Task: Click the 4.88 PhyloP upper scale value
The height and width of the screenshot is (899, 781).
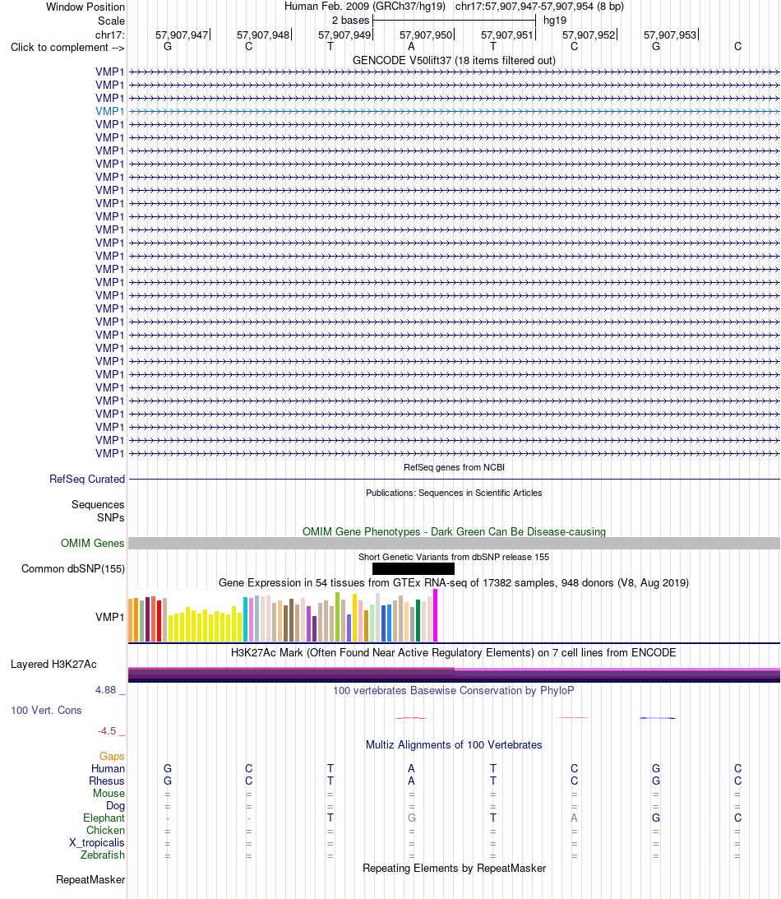Action: tap(106, 690)
